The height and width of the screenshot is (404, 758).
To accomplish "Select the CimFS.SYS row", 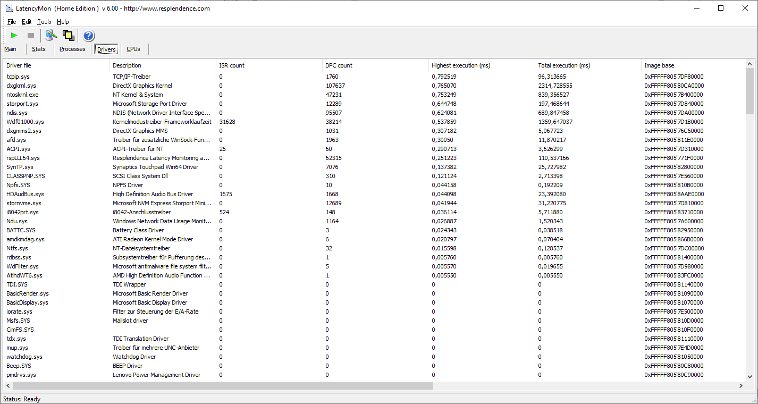I will point(374,330).
